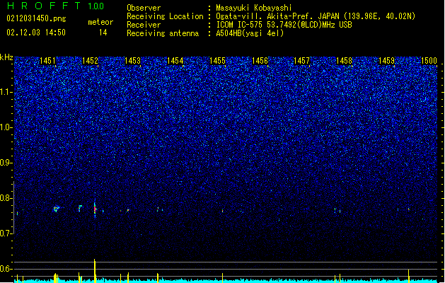
Task: Click the meteor count label
Action: [100, 22]
